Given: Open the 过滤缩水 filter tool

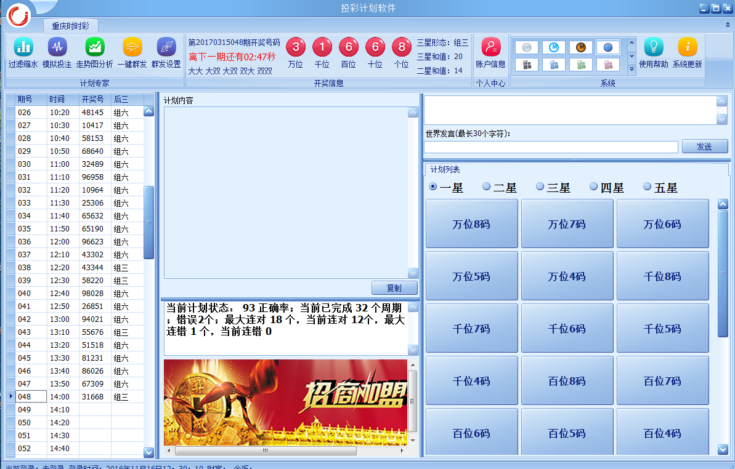Looking at the screenshot, I should click(x=23, y=54).
